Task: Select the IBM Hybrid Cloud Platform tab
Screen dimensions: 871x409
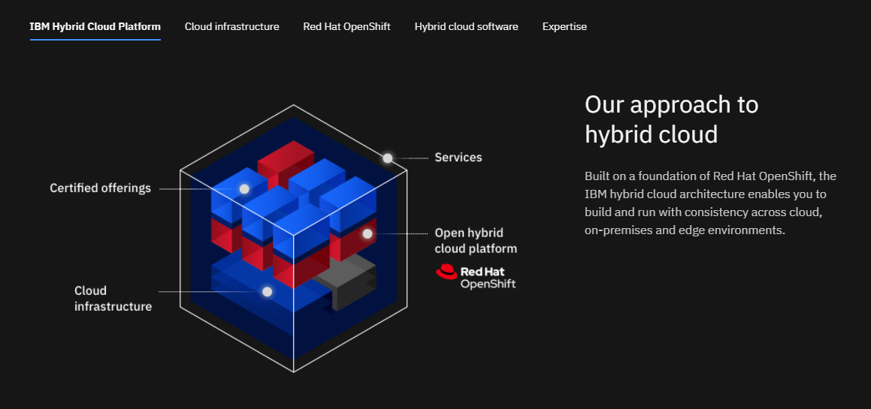Action: 95,26
